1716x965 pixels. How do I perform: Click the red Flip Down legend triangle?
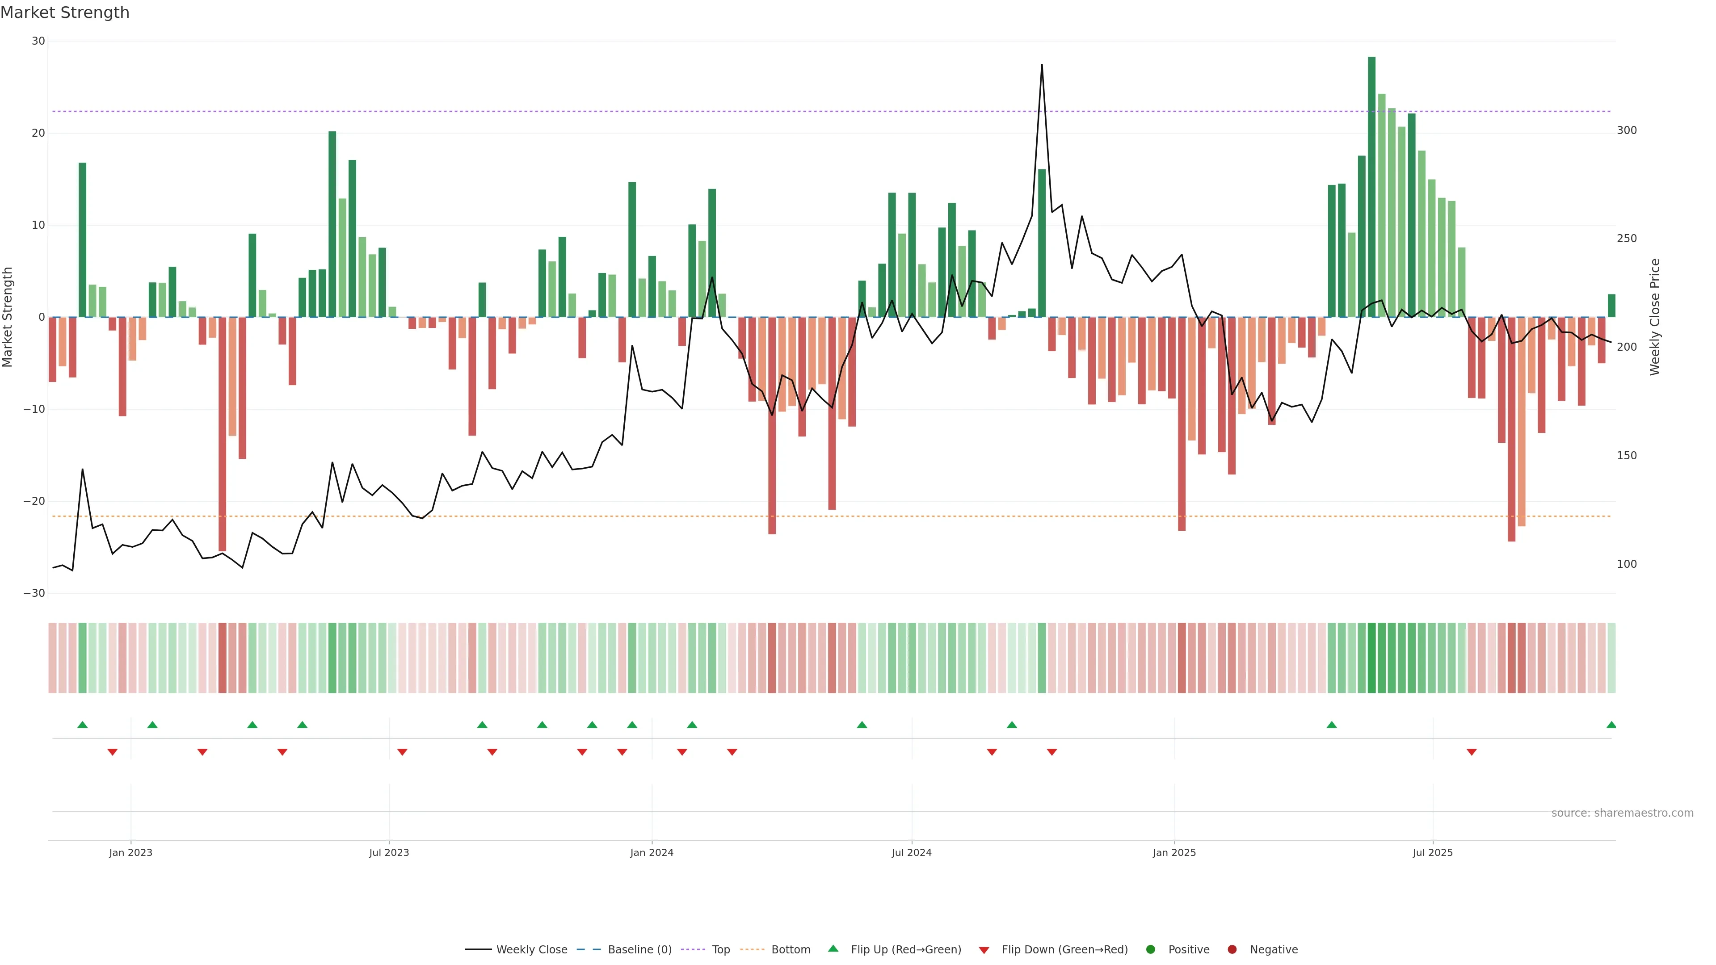tap(984, 950)
